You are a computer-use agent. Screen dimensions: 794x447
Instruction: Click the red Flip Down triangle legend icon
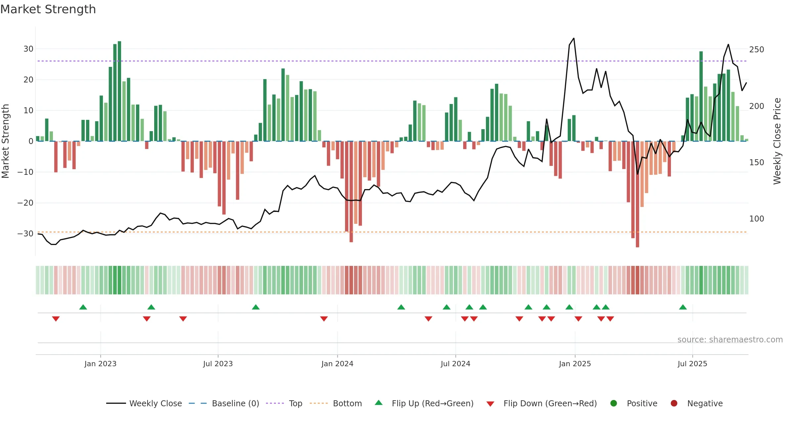[x=490, y=404]
